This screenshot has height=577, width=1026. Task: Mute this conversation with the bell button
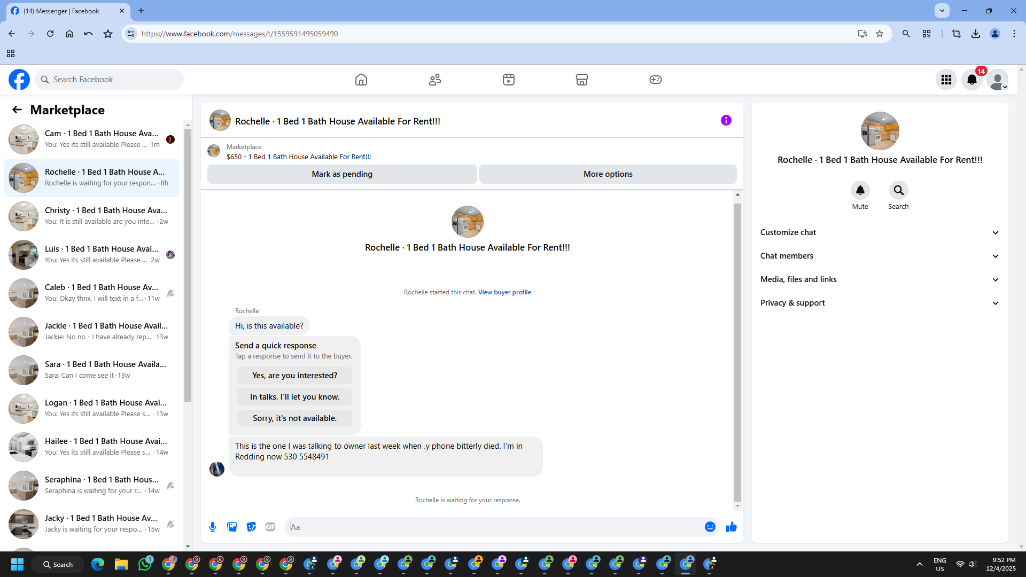pyautogui.click(x=860, y=190)
